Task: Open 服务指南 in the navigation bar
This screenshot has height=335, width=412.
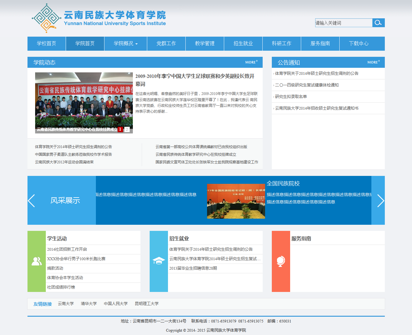Action: (320, 44)
